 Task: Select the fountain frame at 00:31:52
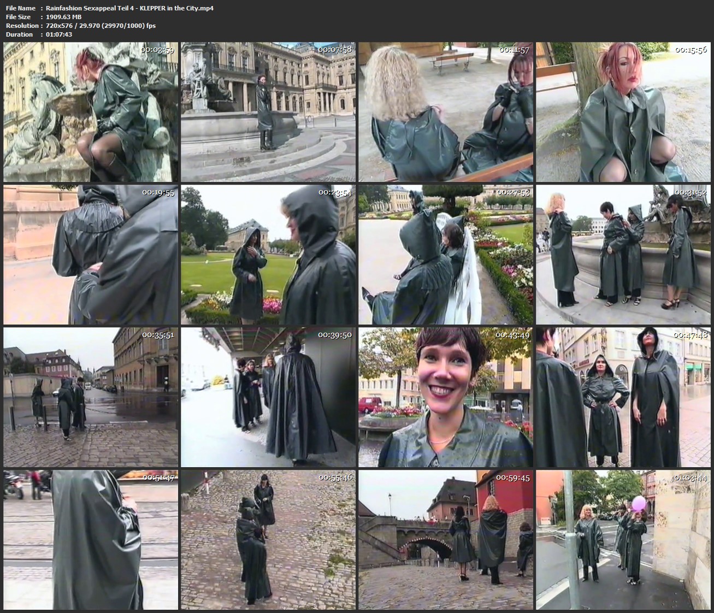click(x=623, y=255)
